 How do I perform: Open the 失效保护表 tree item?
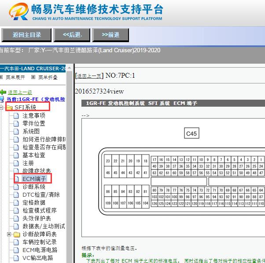pyautogui.click(x=37, y=219)
